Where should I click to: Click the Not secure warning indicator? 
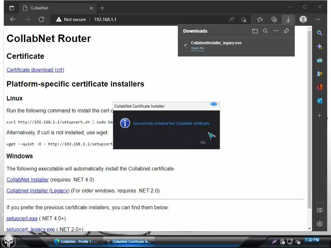tap(71, 19)
